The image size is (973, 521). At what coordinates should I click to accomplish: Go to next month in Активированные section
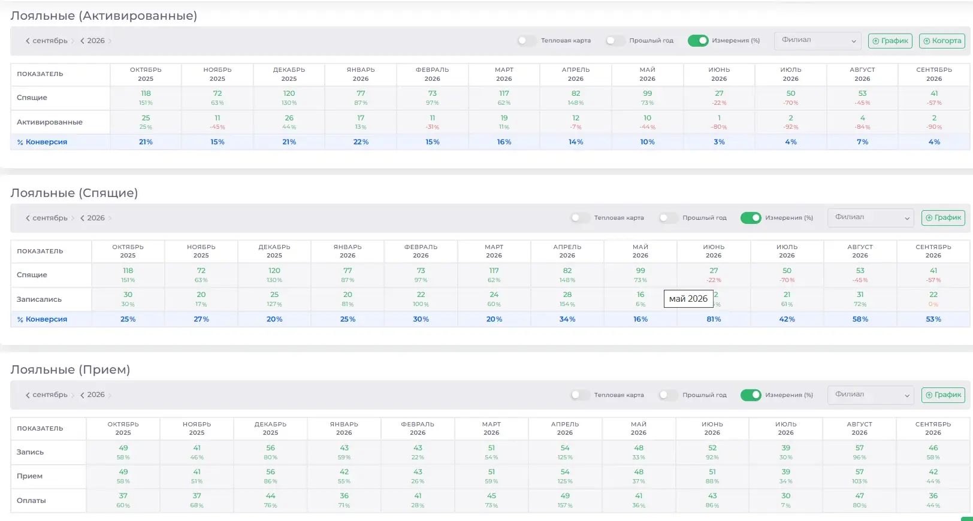(72, 41)
